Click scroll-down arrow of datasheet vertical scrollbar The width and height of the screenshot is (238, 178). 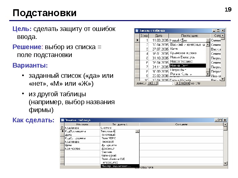223,79
